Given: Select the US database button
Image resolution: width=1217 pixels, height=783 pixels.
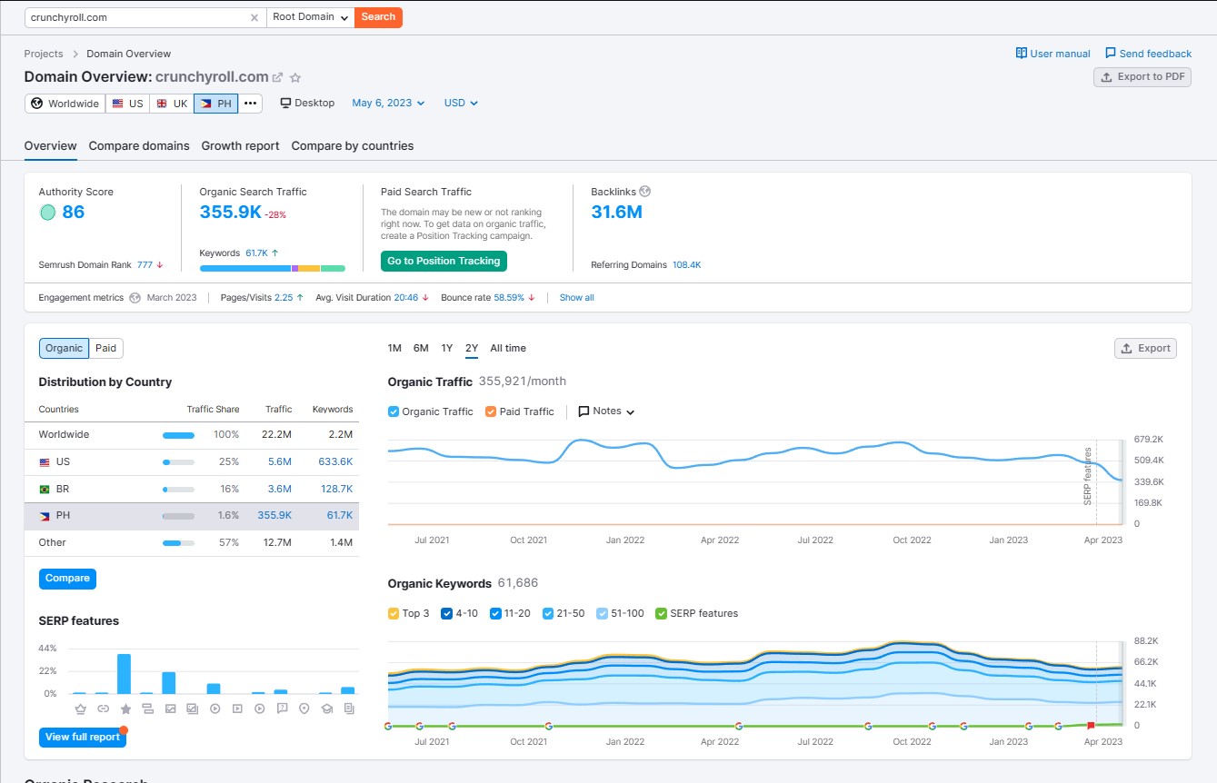Looking at the screenshot, I should pos(127,104).
